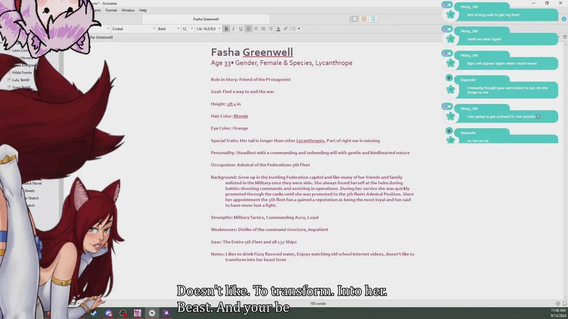Open Scrivener from the taskbar

click(x=152, y=313)
